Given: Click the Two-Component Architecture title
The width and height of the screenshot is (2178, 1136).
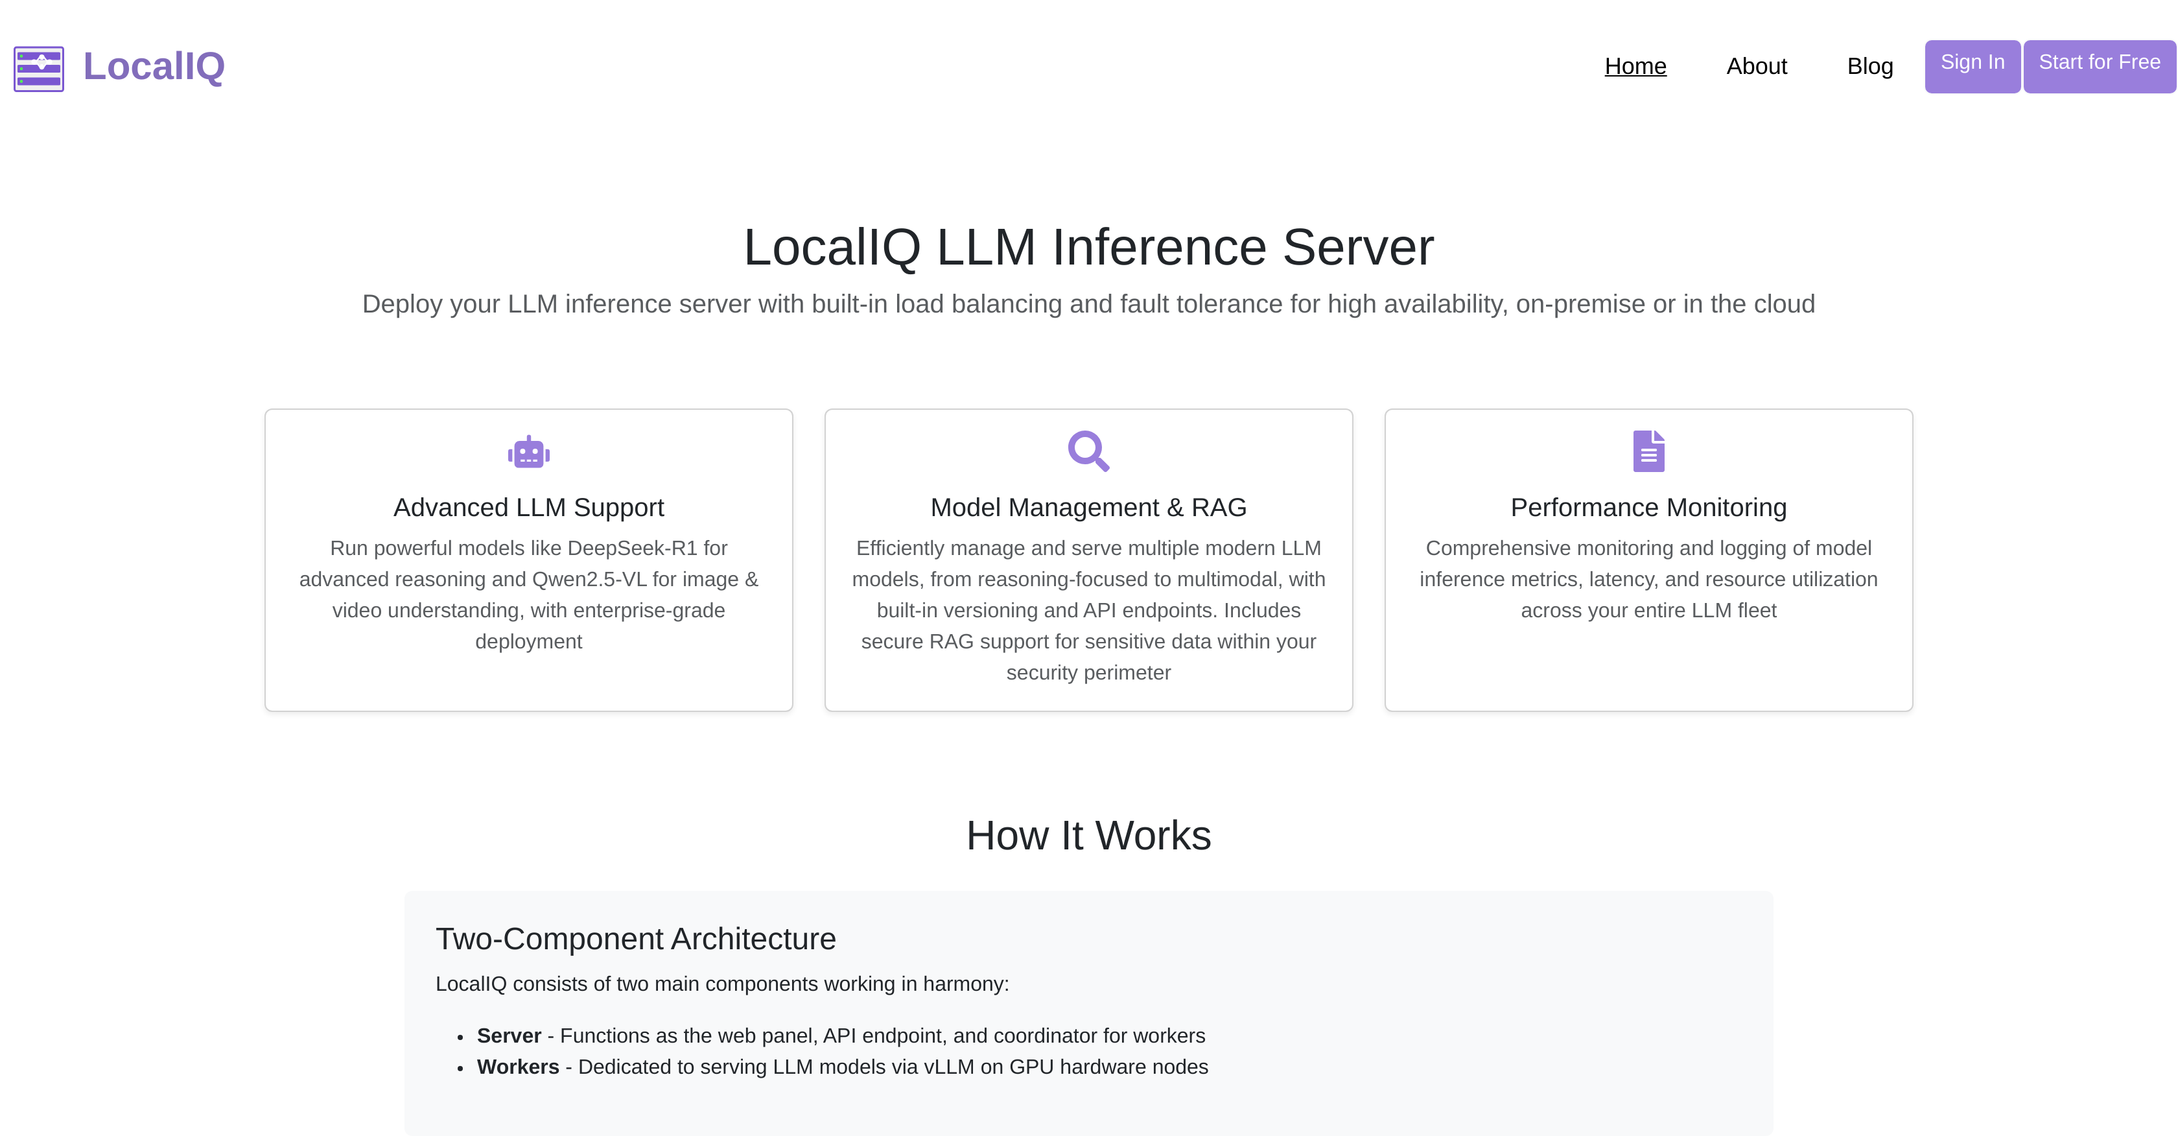Looking at the screenshot, I should (x=635, y=939).
